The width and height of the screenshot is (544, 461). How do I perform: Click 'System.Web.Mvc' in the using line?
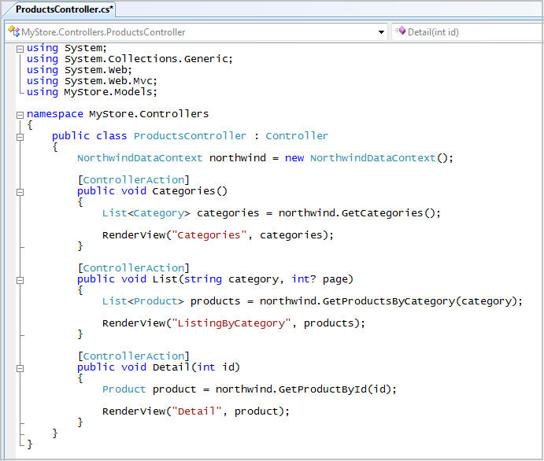point(109,81)
